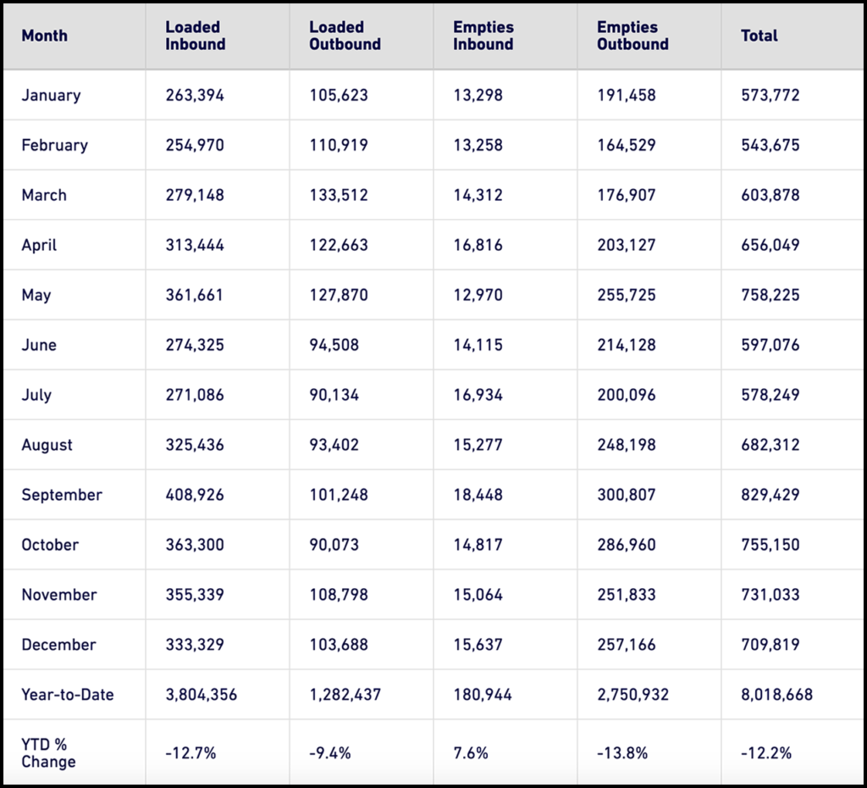Click October's Empties Outbound value 286,960
This screenshot has width=867, height=788.
(x=627, y=545)
